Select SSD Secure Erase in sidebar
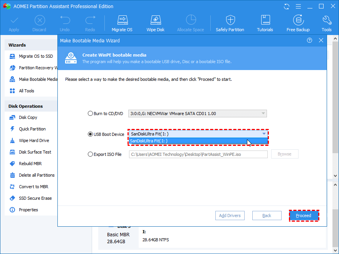This screenshot has height=254, width=339. tap(35, 198)
